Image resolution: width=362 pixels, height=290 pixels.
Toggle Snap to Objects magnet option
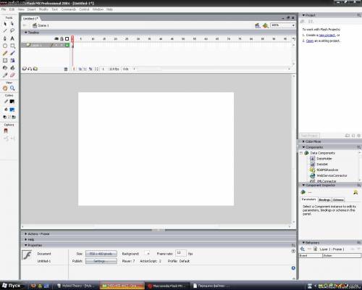pyautogui.click(x=6, y=130)
